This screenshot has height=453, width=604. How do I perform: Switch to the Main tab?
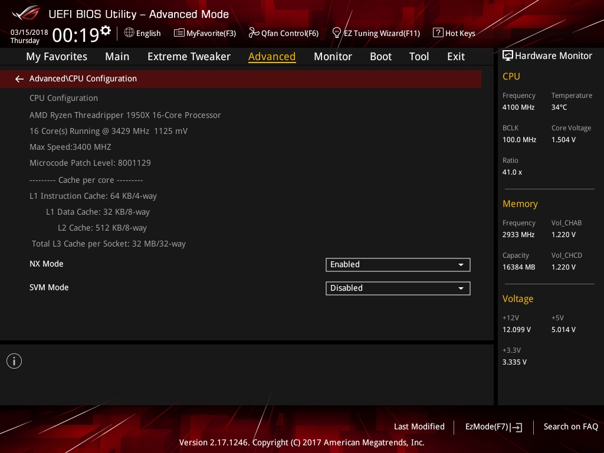[x=117, y=57]
